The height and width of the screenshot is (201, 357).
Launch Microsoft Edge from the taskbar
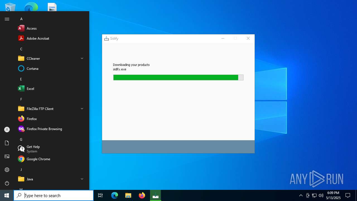point(115,195)
